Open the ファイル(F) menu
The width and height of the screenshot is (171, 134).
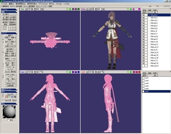4,4
